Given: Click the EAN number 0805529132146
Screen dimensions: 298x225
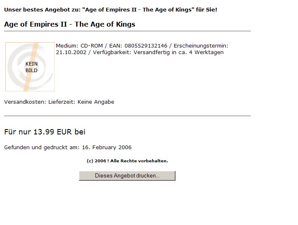Looking at the screenshot, I should (146, 45).
